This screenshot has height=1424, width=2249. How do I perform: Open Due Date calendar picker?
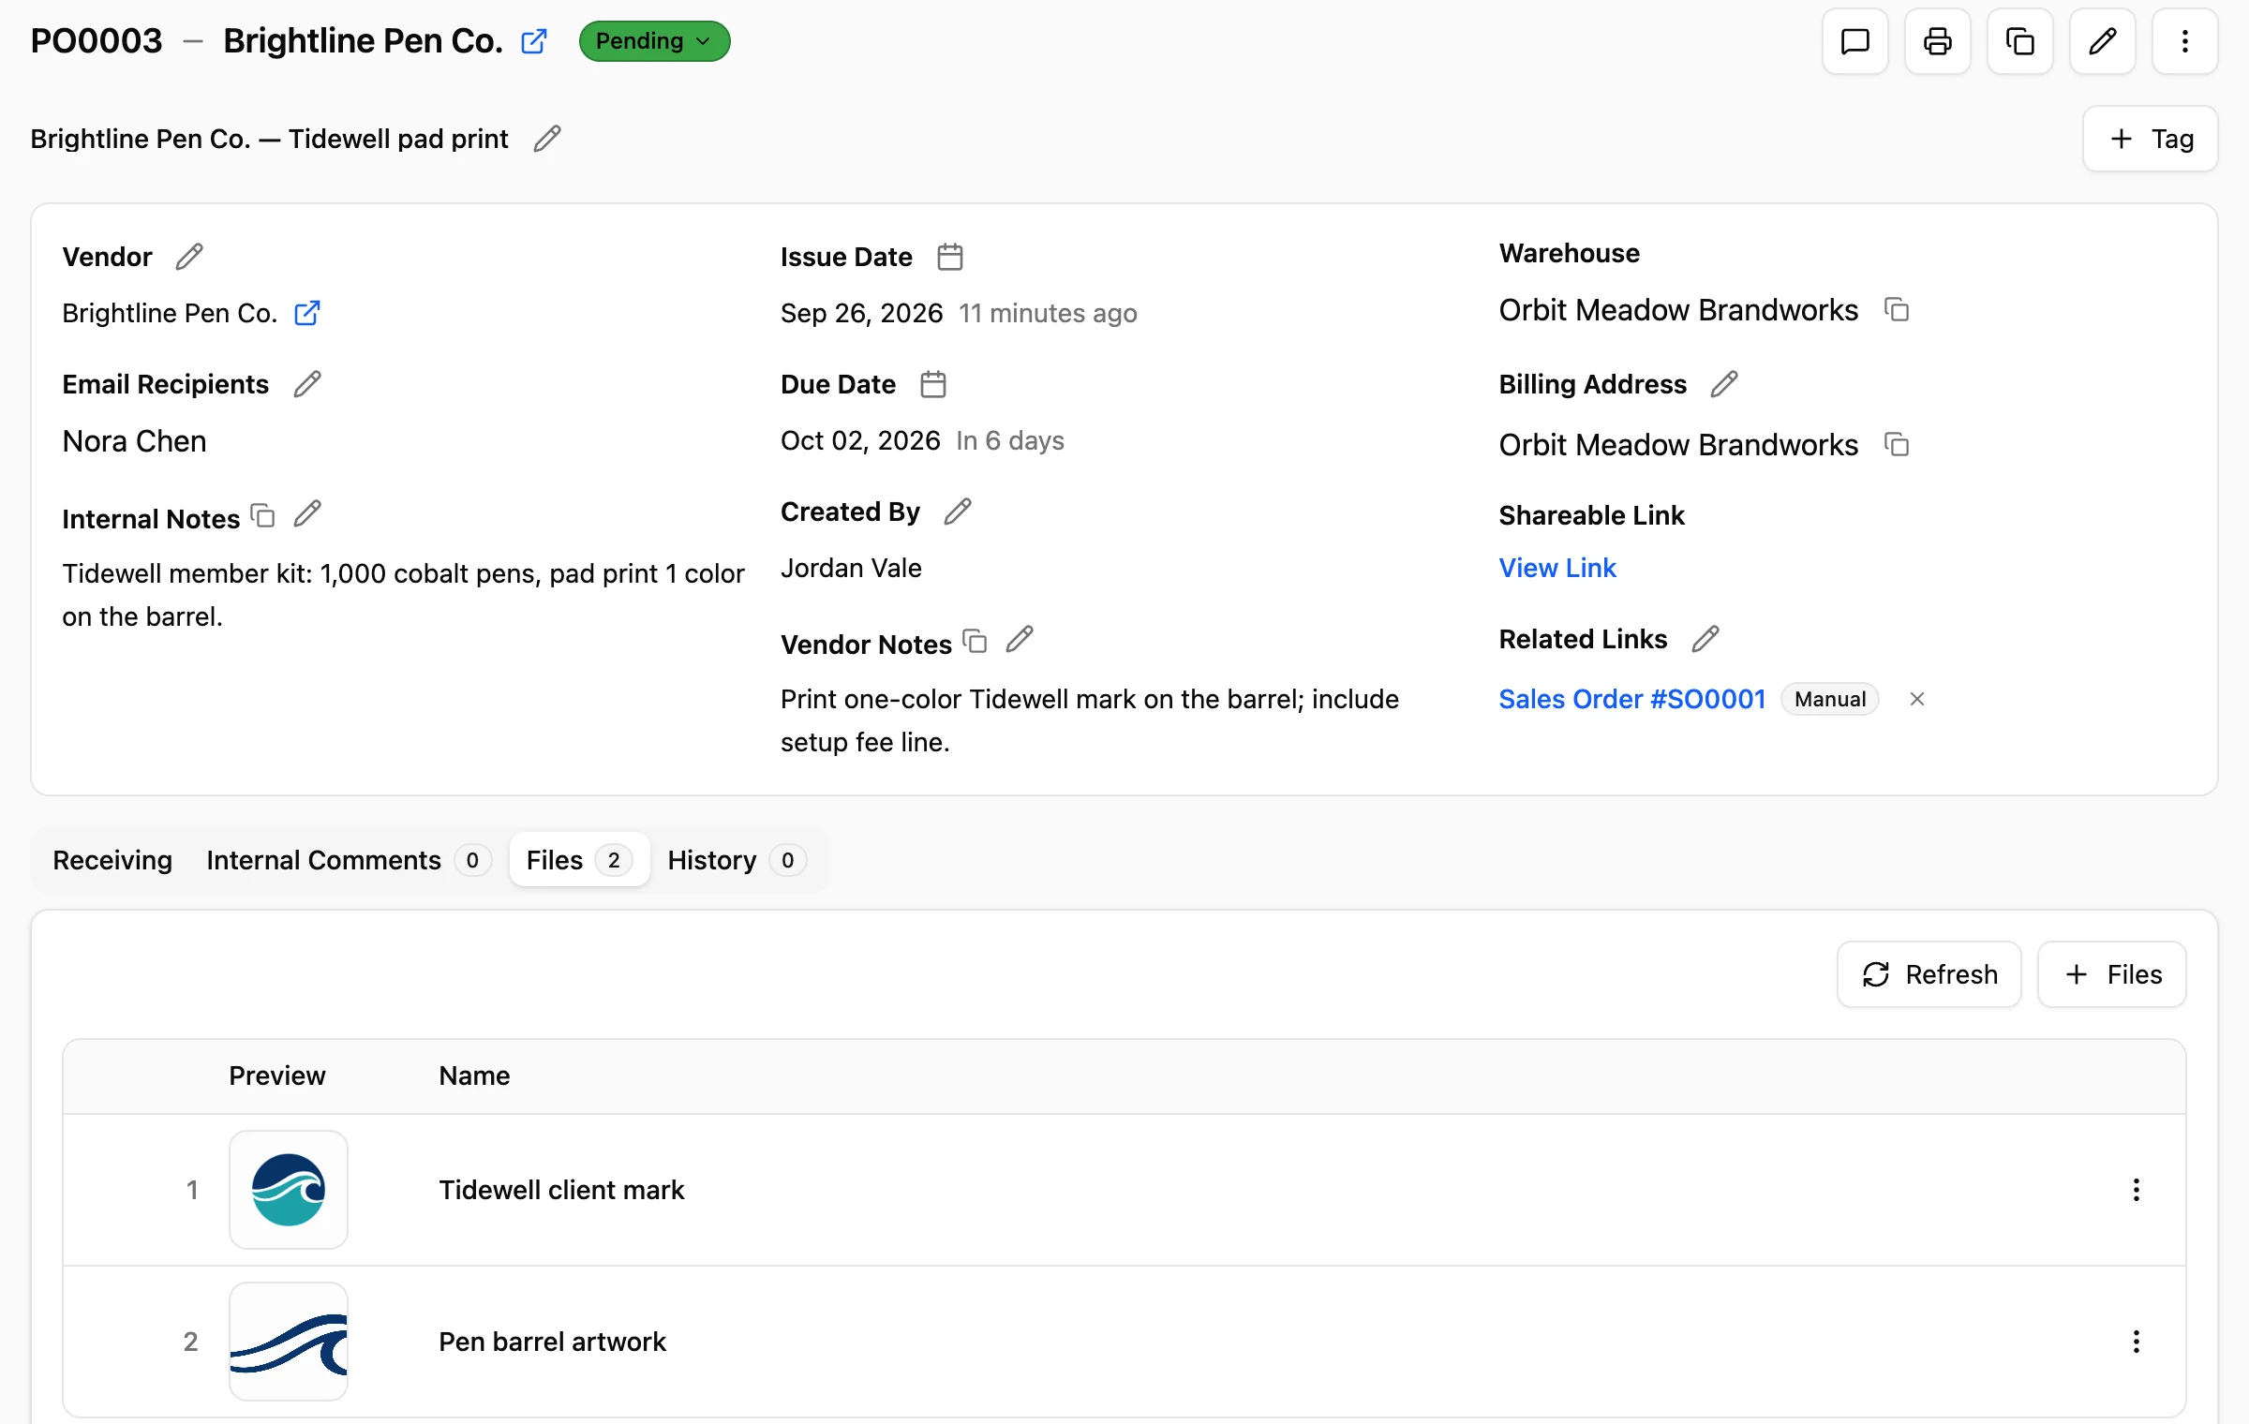pyautogui.click(x=933, y=384)
